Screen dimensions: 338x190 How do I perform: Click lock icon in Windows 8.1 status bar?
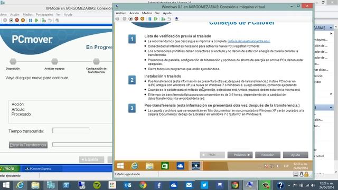306,174
